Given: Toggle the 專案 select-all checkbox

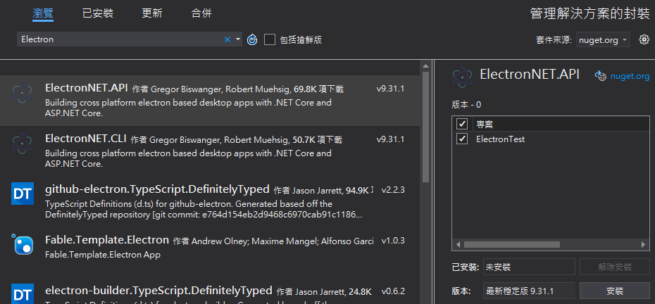Looking at the screenshot, I should point(461,124).
